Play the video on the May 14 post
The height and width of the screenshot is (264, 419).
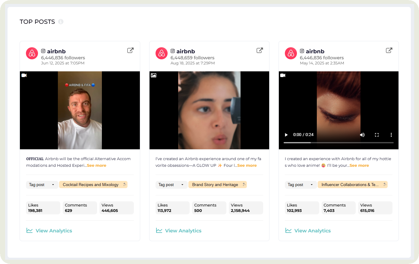pyautogui.click(x=286, y=135)
